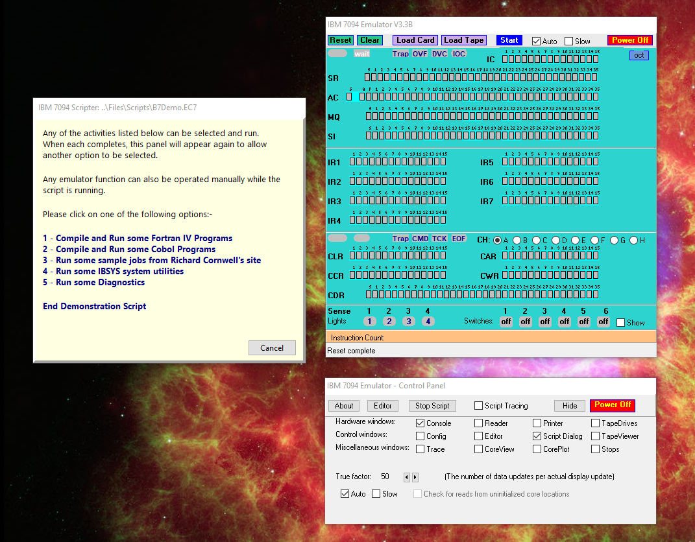Image resolution: width=695 pixels, height=542 pixels.
Task: Click the green Clear button
Action: [370, 40]
